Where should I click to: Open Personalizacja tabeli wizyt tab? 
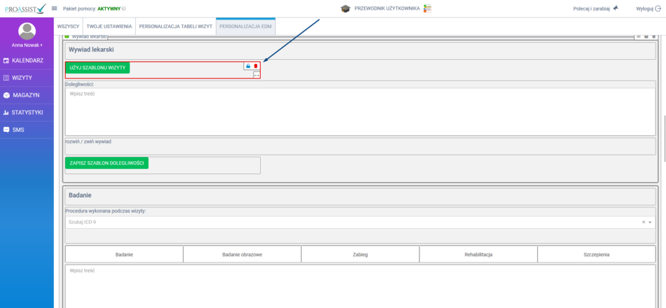[176, 27]
